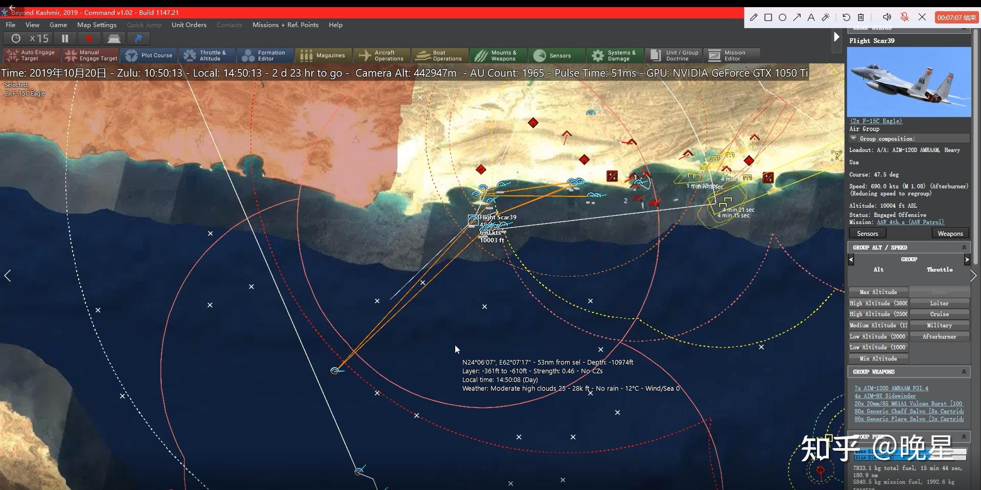The height and width of the screenshot is (490, 981).
Task: Collapse GROUP FUEL section
Action: (964, 436)
